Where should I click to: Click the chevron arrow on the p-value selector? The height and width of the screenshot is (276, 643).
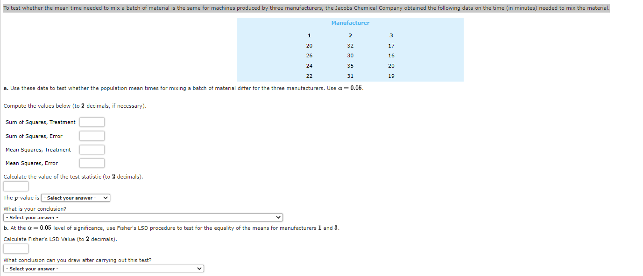[105, 198]
